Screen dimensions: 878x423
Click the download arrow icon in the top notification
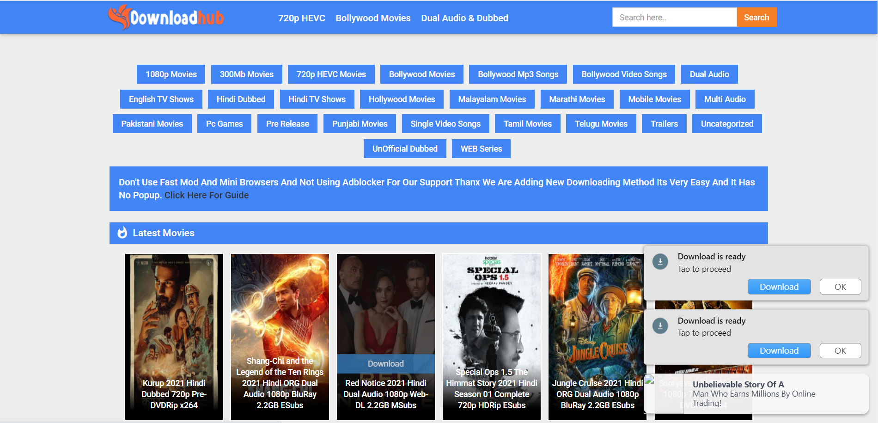(659, 261)
